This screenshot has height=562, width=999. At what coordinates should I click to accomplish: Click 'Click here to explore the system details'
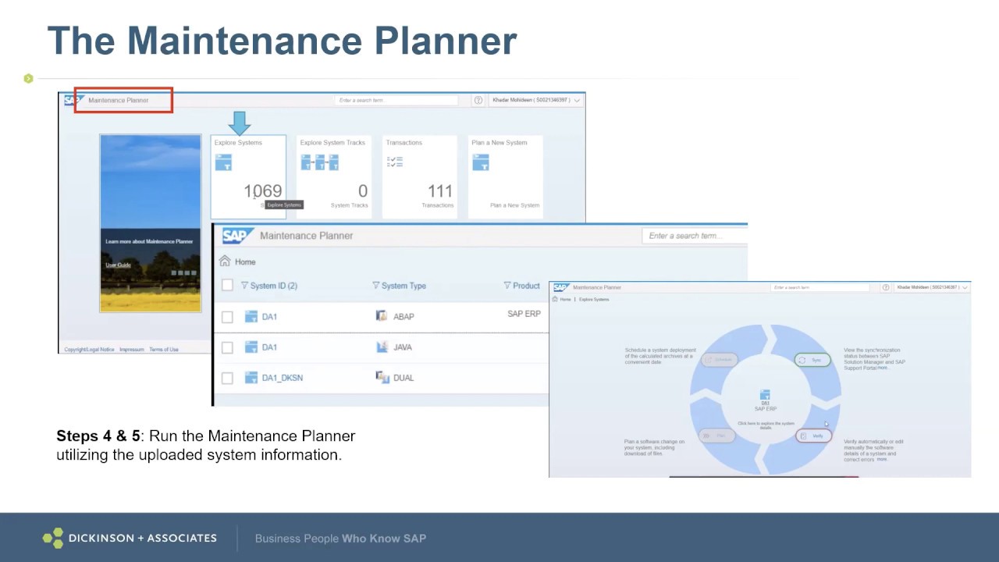tap(765, 425)
